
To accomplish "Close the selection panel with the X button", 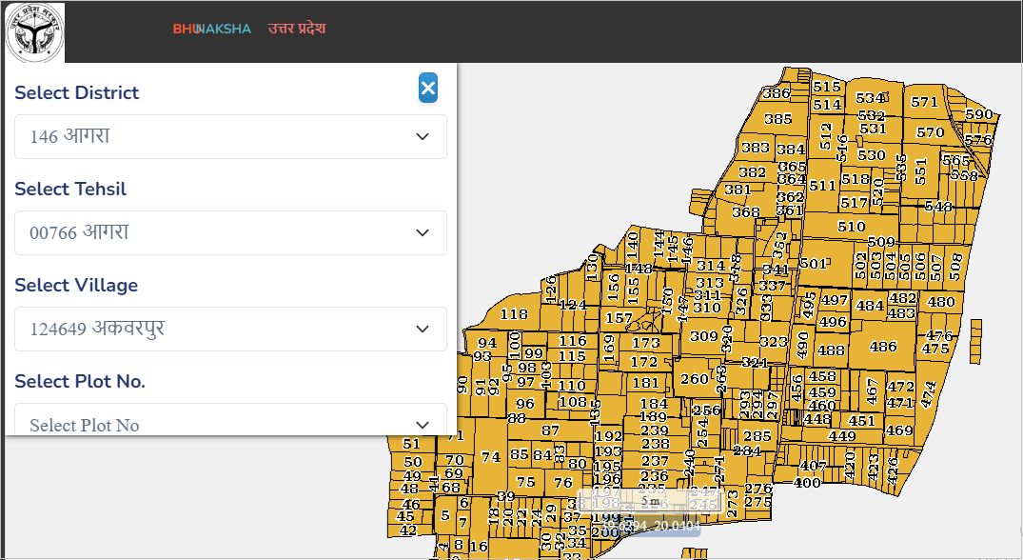I will 428,89.
